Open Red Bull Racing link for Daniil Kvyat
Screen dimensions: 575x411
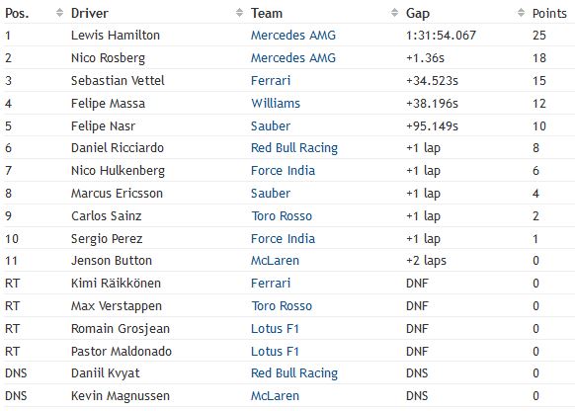click(x=294, y=373)
